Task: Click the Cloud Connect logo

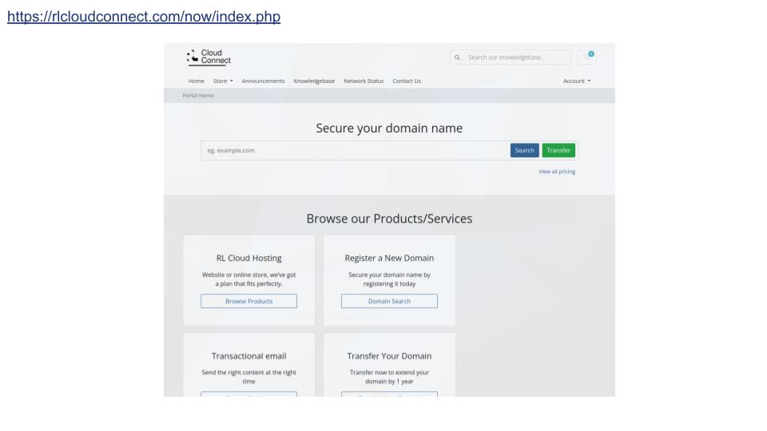Action: pos(209,57)
